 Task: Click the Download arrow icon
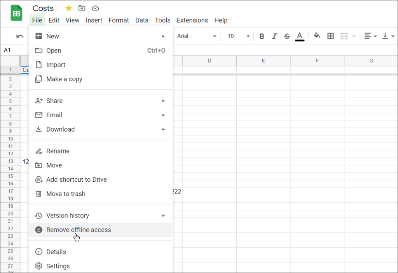pyautogui.click(x=38, y=129)
